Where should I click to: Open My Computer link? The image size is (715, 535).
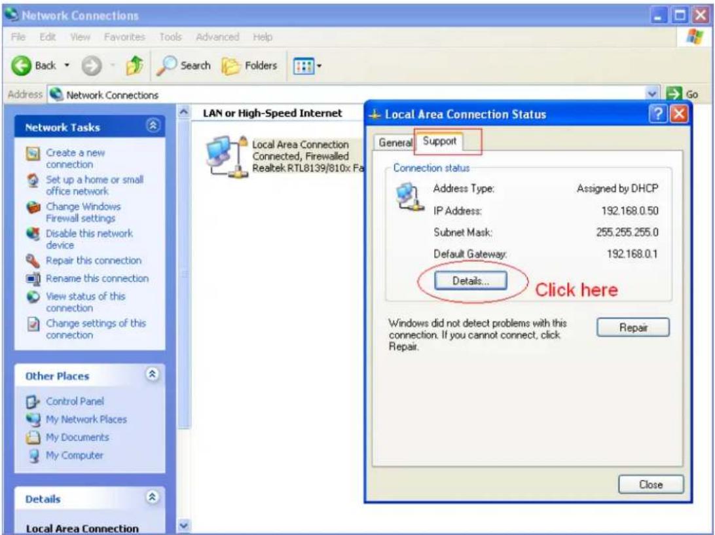(75, 455)
